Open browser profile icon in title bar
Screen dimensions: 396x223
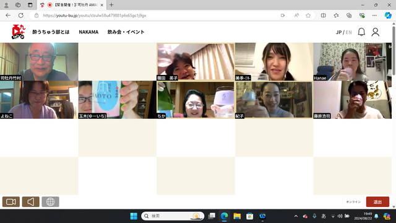6,5
